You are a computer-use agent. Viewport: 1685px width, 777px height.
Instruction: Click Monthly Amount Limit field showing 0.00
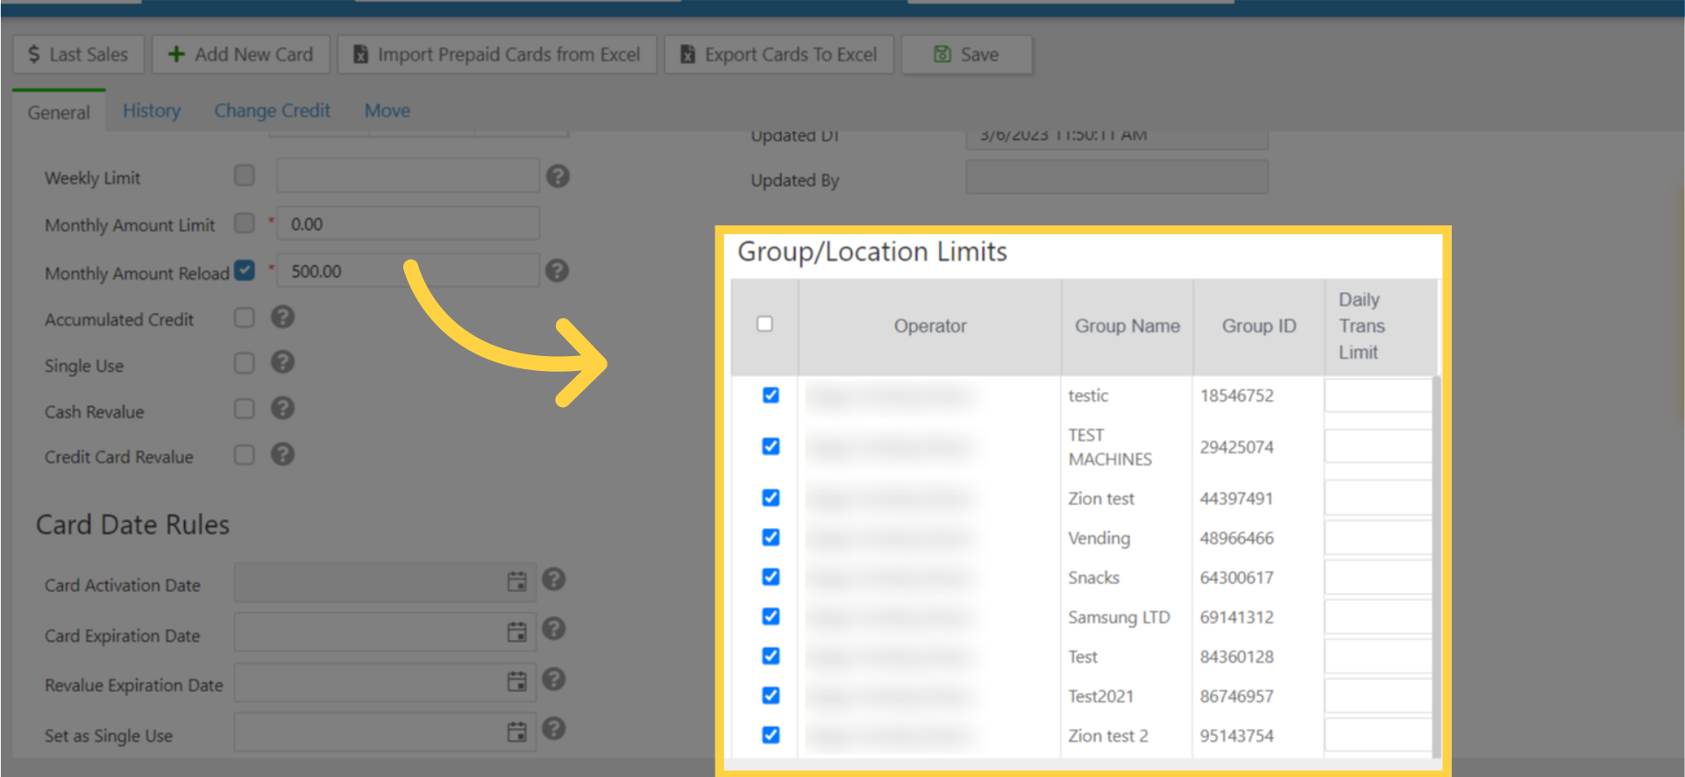(408, 224)
